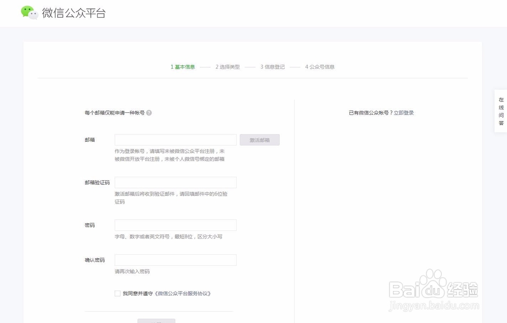Click the WeChat logo icon
The width and height of the screenshot is (507, 323).
coord(29,13)
